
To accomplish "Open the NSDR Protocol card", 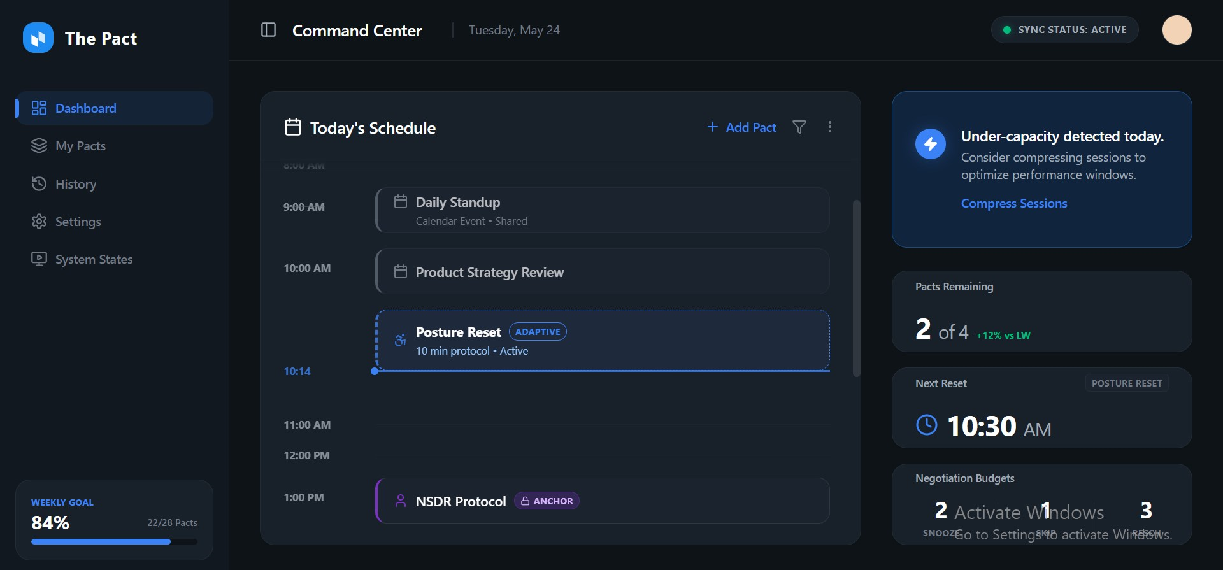I will 603,501.
